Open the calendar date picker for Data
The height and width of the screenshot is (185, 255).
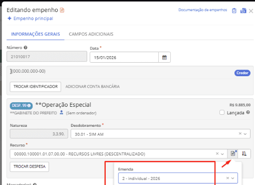point(164,57)
